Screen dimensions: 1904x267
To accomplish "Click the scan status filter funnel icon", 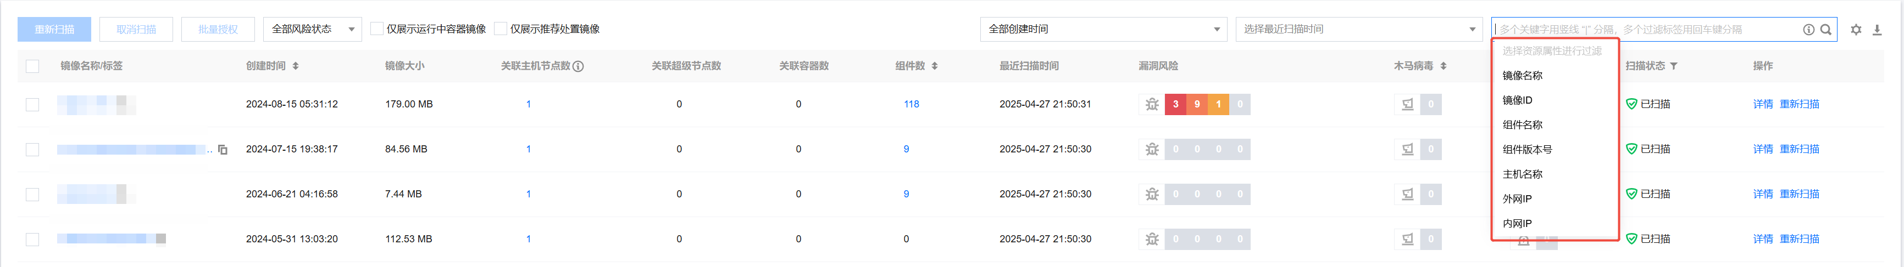I will [x=1673, y=66].
